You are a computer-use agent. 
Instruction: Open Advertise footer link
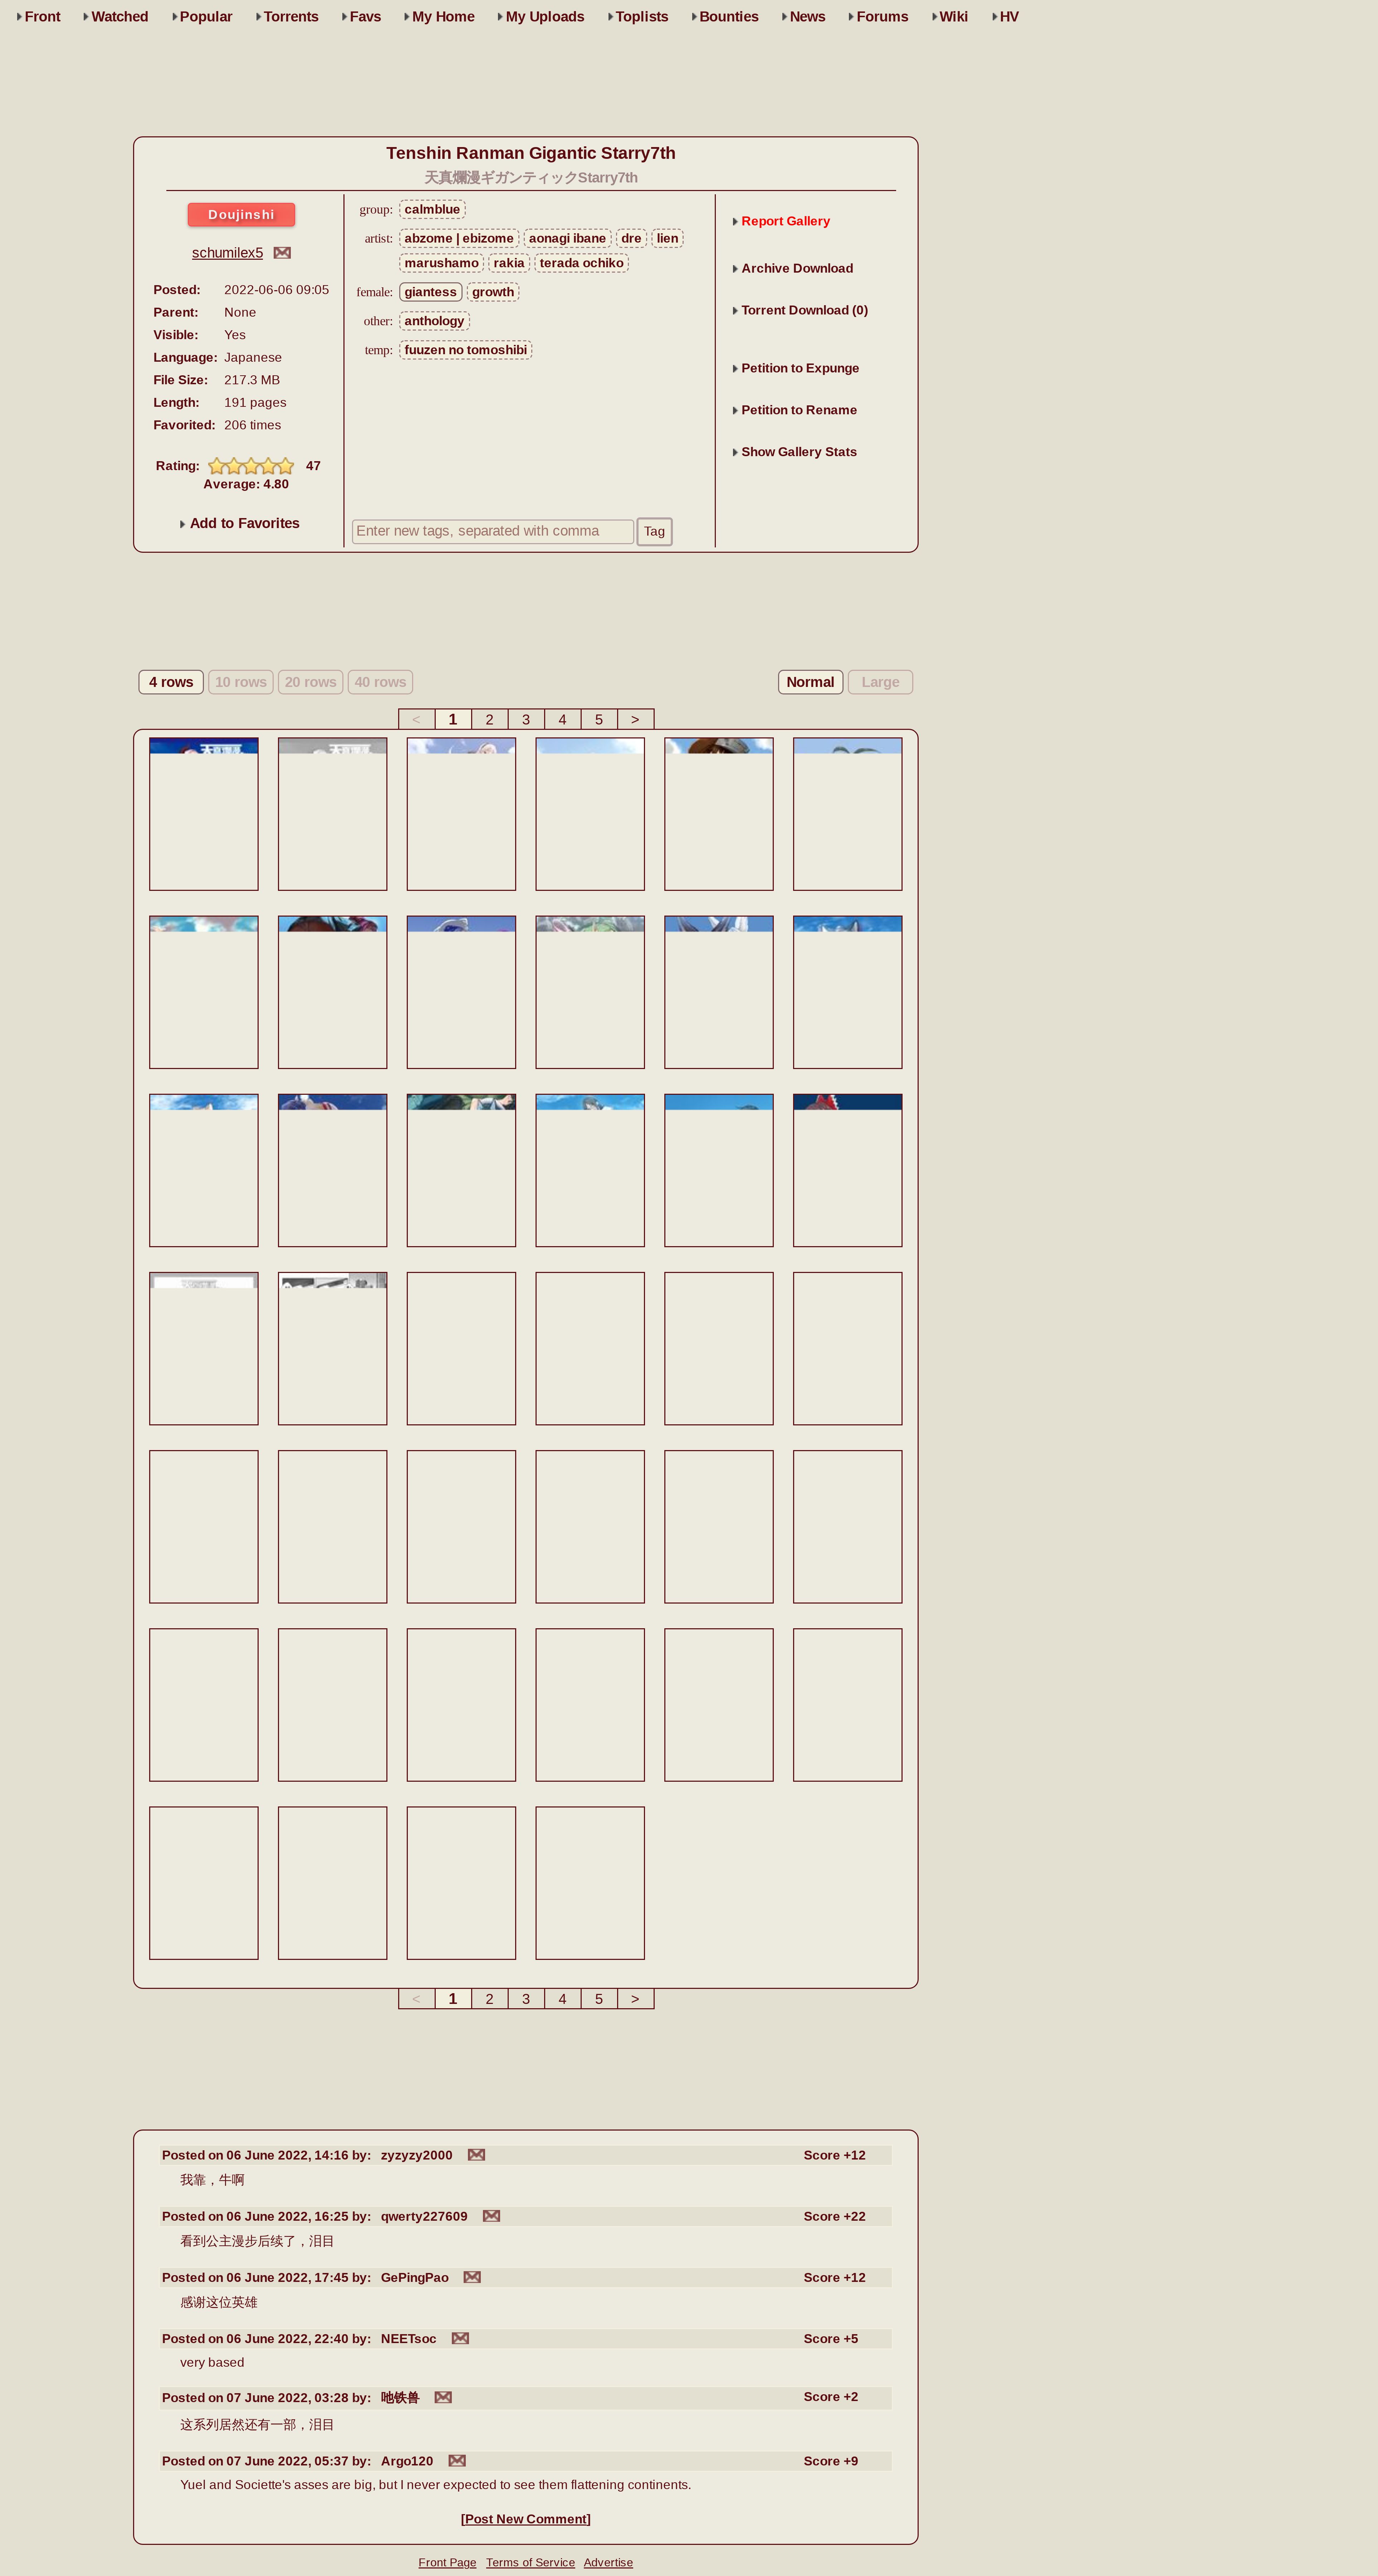point(608,2563)
